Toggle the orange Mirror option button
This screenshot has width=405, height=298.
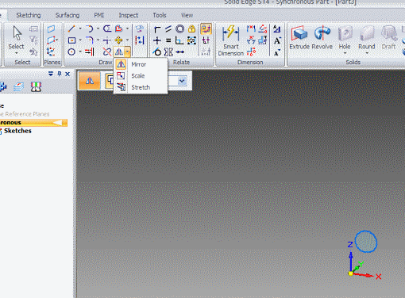pos(90,81)
